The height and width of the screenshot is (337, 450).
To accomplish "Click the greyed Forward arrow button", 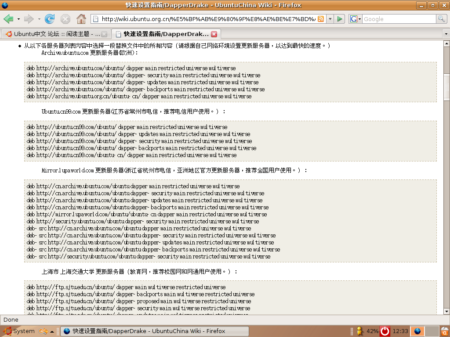I will 29,19.
